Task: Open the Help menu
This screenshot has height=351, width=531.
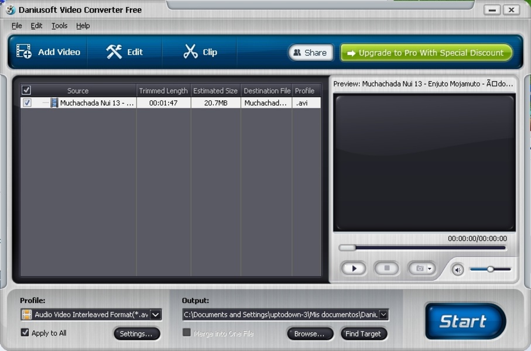Action: (83, 26)
